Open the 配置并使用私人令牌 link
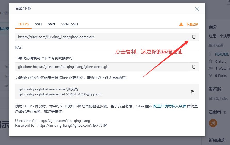230x145 pixels. coord(170,106)
